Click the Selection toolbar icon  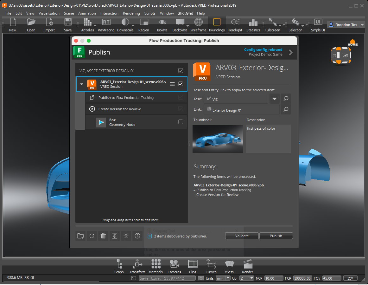pos(295,25)
